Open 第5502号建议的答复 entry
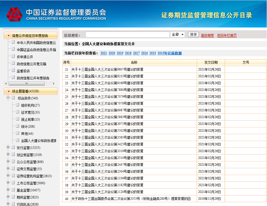This screenshot has width=267, height=206. pyautogui.click(x=107, y=131)
